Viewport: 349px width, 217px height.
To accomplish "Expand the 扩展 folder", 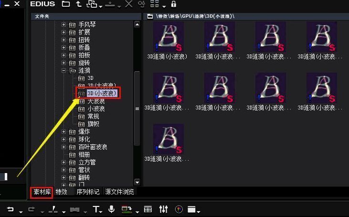I will [63, 33].
